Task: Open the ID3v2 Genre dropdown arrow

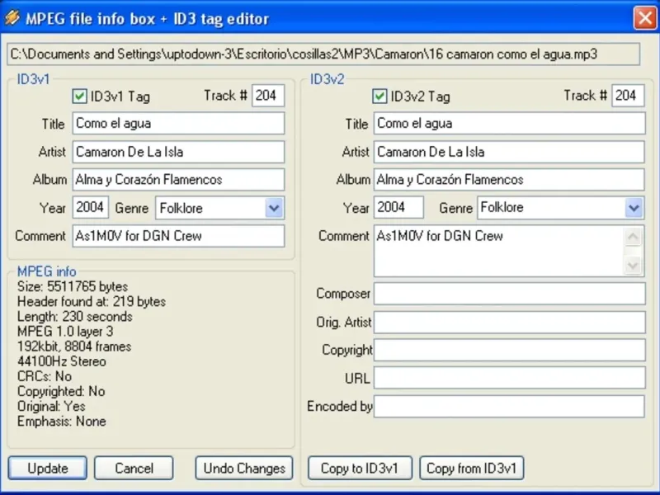Action: (x=634, y=208)
